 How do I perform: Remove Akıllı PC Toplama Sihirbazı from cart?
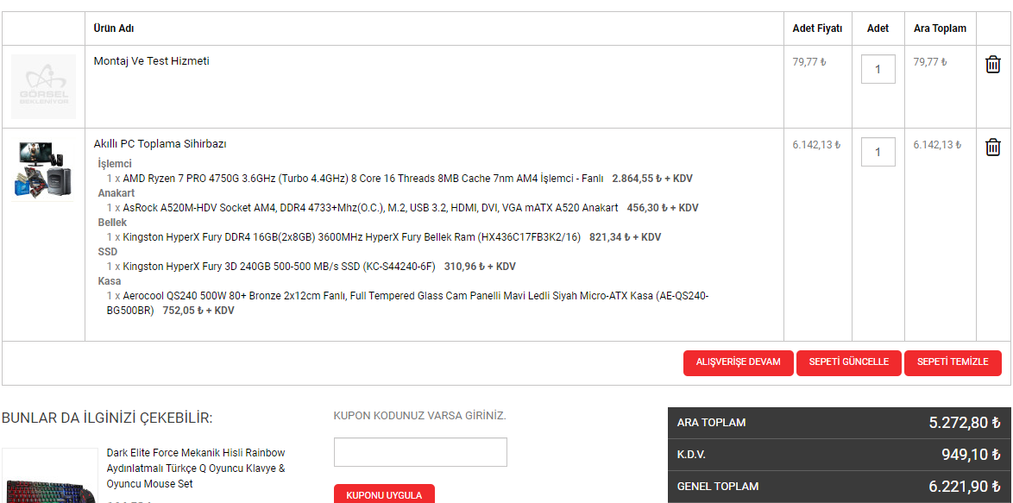(x=992, y=148)
